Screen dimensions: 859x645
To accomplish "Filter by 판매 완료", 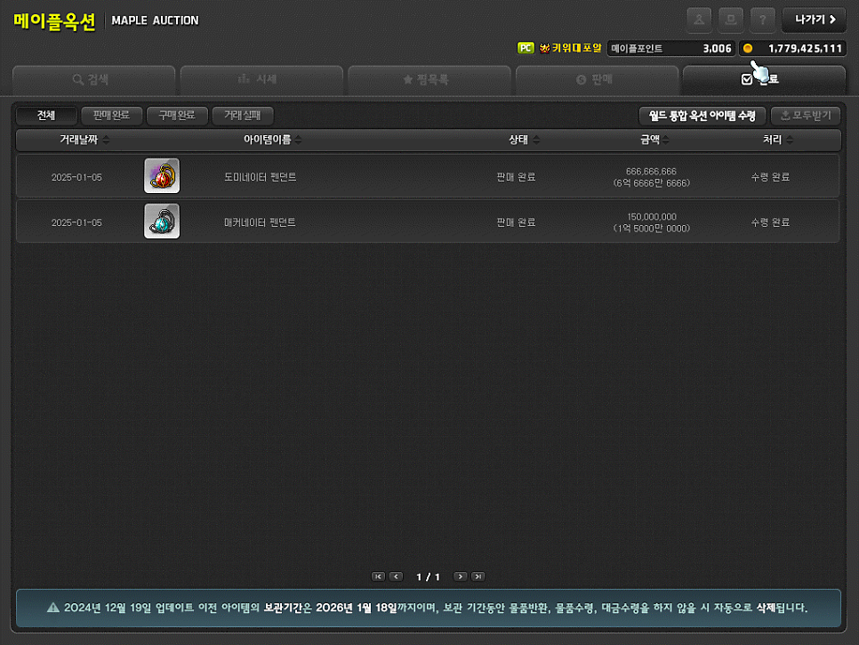I will (x=112, y=116).
